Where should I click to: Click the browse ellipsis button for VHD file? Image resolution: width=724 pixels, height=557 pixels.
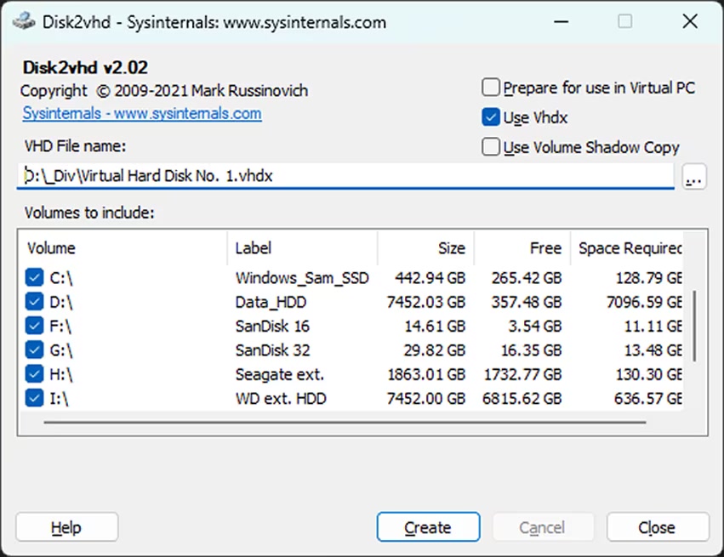coord(694,177)
